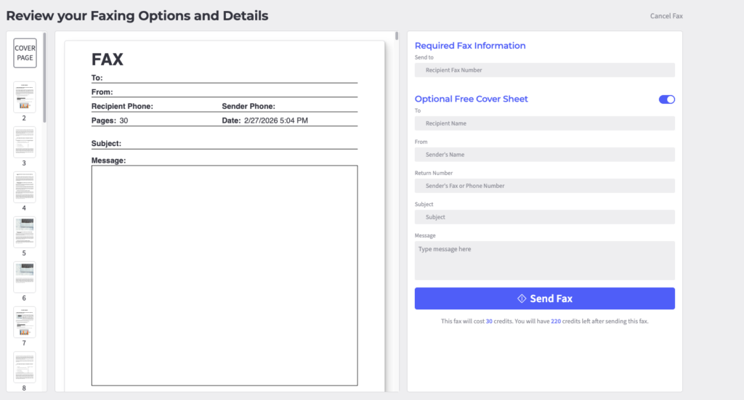Click the Send Fax diamond icon
744x400 pixels.
point(522,298)
